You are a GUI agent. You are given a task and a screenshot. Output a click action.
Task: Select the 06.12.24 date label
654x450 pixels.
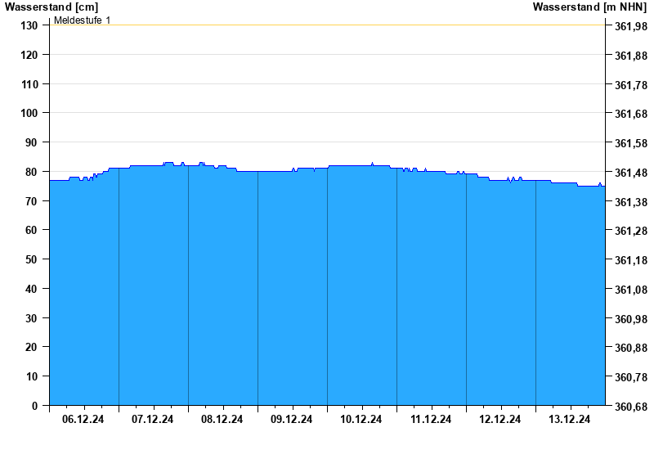click(83, 419)
